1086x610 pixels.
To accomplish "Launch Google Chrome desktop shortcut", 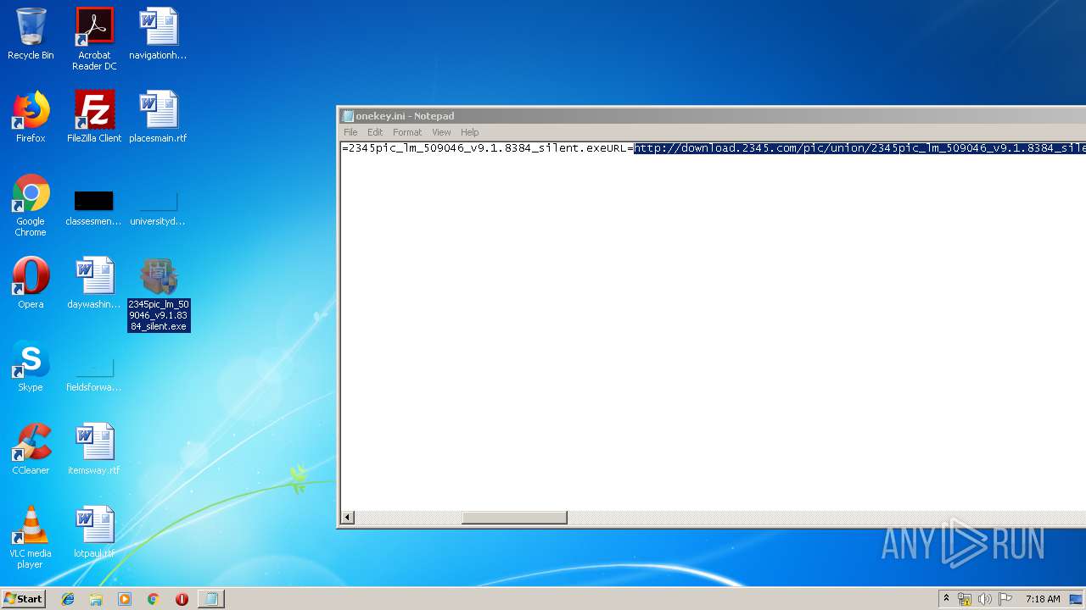I will (31, 206).
